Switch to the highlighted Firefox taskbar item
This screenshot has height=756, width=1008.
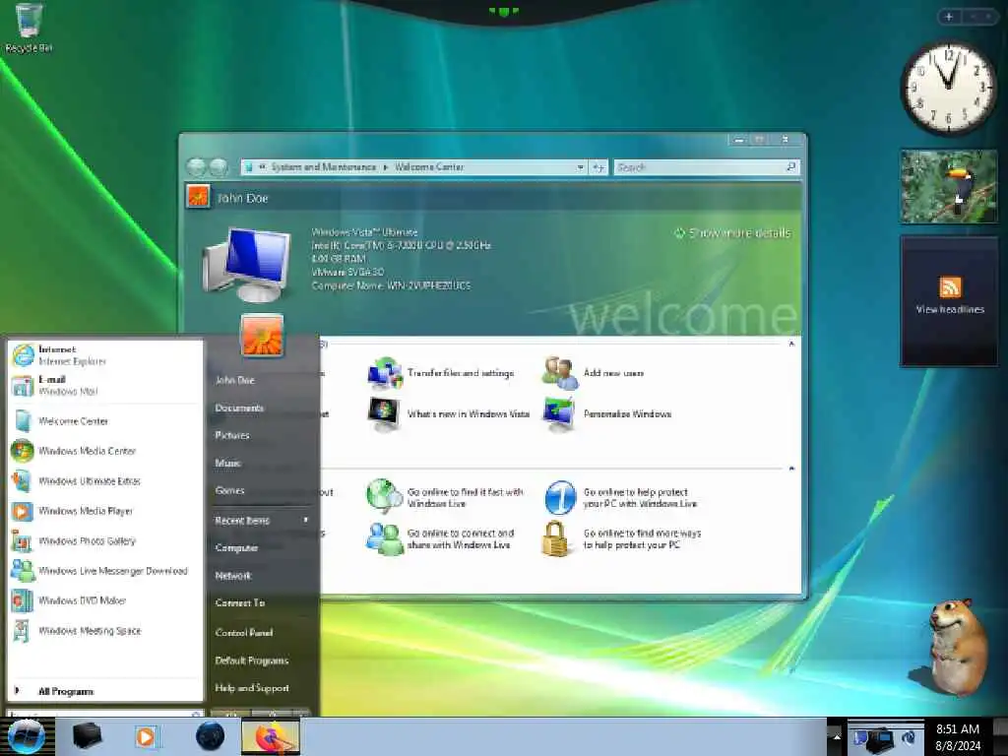(x=270, y=737)
